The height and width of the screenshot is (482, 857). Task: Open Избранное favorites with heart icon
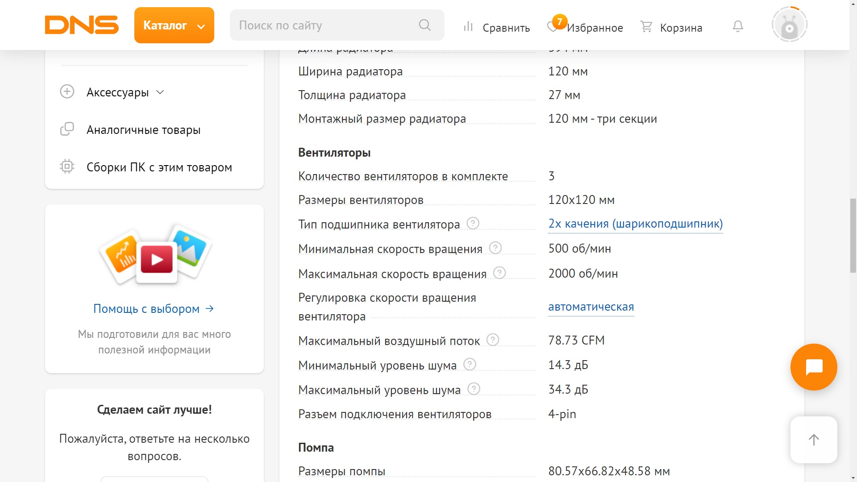click(585, 27)
